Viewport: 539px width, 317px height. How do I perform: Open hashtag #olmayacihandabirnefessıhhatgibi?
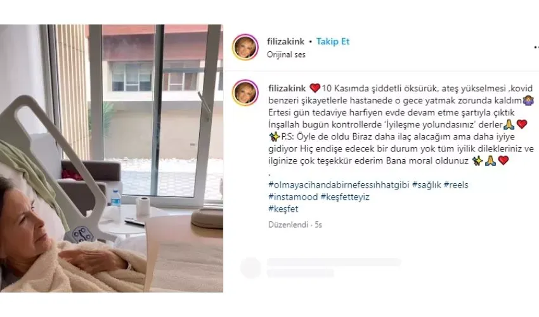point(339,184)
